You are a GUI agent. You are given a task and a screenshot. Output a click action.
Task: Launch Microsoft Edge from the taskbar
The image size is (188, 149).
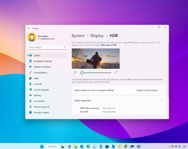point(82,146)
